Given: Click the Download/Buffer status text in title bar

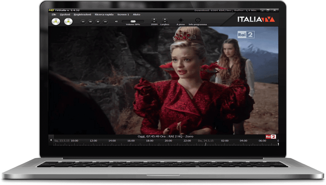Looking at the screenshot, I should coord(226,10).
